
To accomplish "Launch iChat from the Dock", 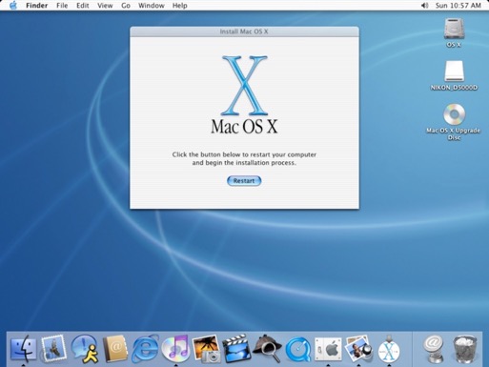I will click(x=84, y=349).
